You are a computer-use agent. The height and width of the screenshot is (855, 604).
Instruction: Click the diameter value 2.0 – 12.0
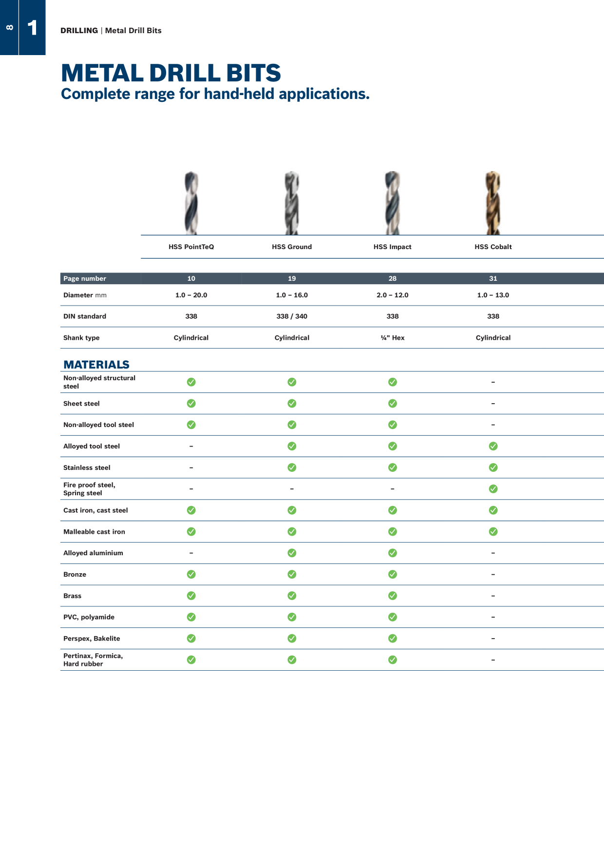point(393,295)
